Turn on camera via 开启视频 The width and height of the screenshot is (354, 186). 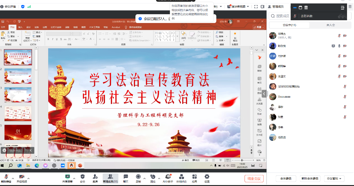(22, 177)
